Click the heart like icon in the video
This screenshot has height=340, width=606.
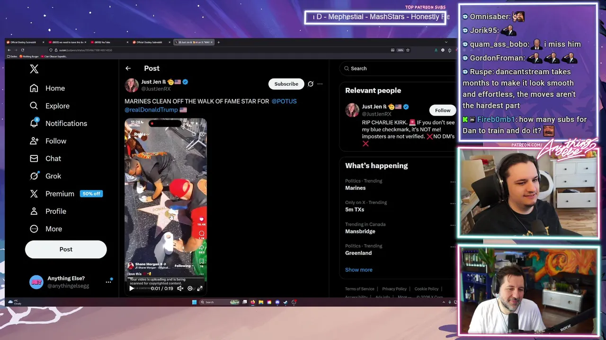201,220
